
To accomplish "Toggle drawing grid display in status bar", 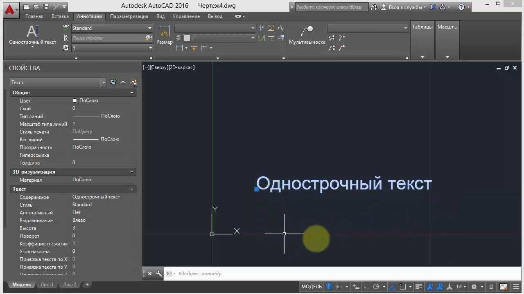I will pos(329,287).
